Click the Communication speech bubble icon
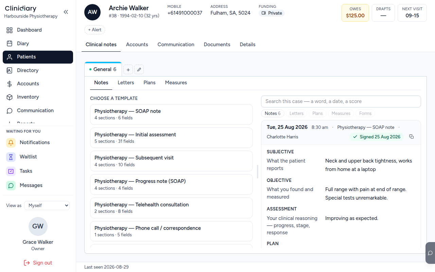The width and height of the screenshot is (435, 272). [x=10, y=111]
